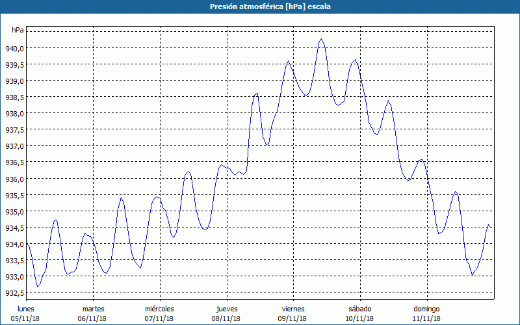The image size is (520, 325).
Task: Select the 934,5 axis value
Action: [14, 228]
